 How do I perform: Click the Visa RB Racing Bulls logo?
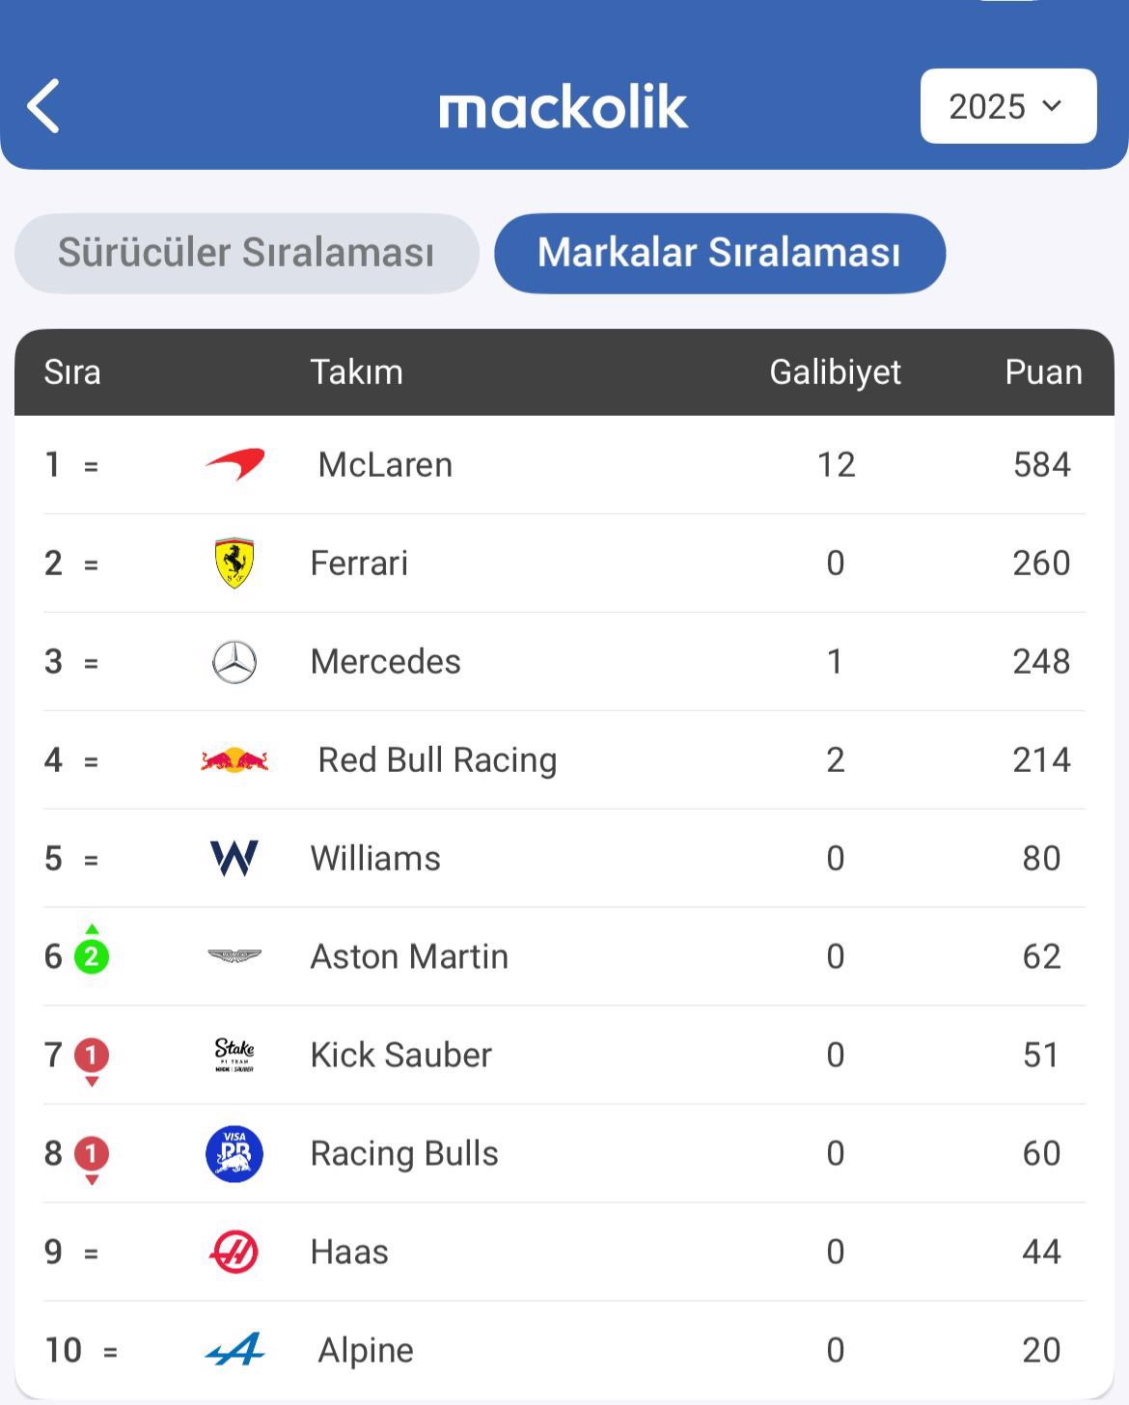pos(234,1154)
